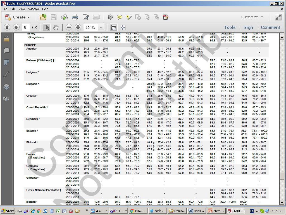The width and height of the screenshot is (286, 215).
Task: Zoom out with the minus button
Action: pyautogui.click(x=69, y=27)
